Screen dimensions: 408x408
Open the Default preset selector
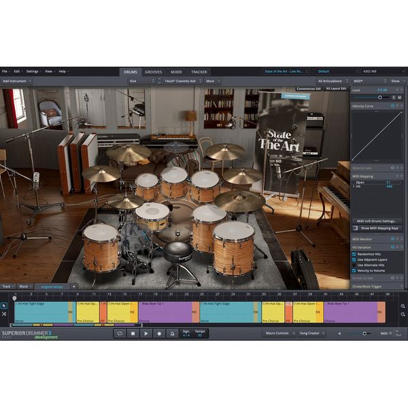338,71
